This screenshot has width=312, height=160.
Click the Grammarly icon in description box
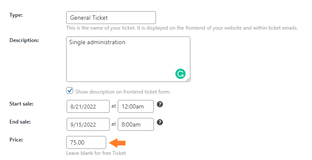coord(180,74)
